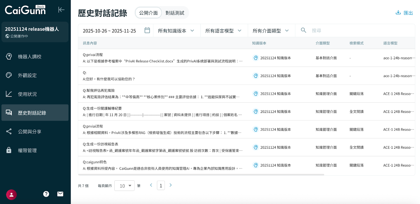Open rows-per-page dropdown showing 10

(124, 186)
